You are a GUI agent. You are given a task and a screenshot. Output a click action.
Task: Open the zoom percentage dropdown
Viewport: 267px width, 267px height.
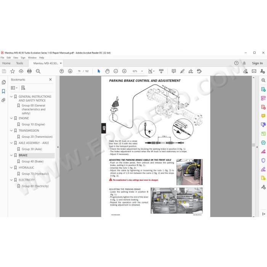[142, 71]
